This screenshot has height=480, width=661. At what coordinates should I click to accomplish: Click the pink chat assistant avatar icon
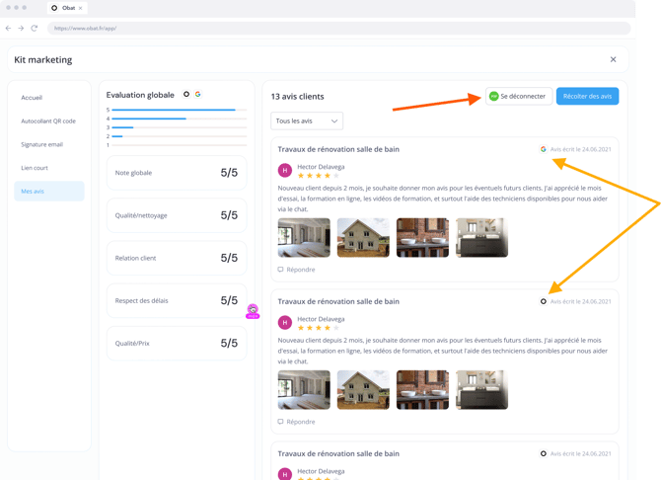pyautogui.click(x=254, y=311)
